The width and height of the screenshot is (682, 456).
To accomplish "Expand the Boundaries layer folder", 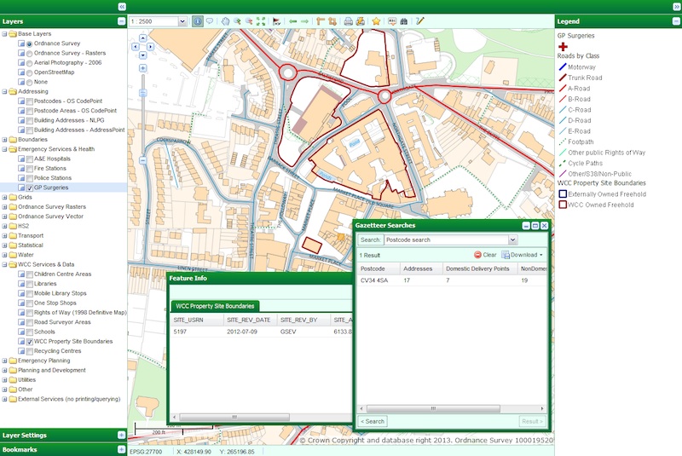I will point(5,140).
